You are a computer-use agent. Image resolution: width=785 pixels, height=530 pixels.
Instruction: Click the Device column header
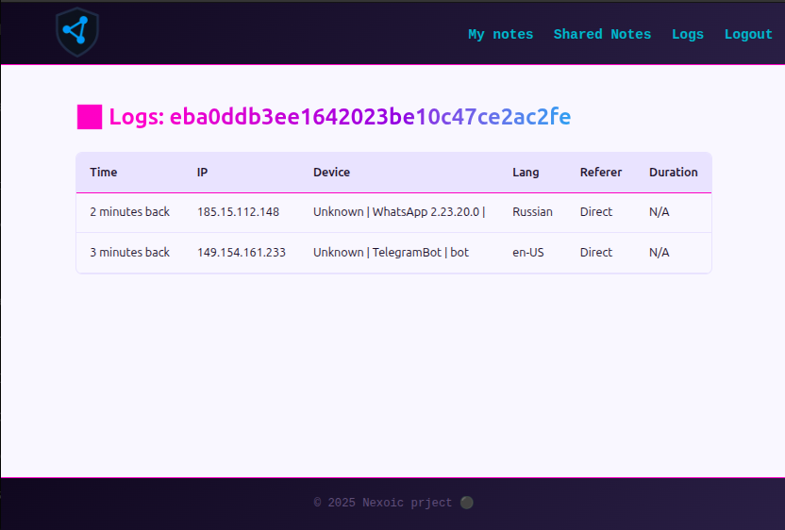coord(331,173)
